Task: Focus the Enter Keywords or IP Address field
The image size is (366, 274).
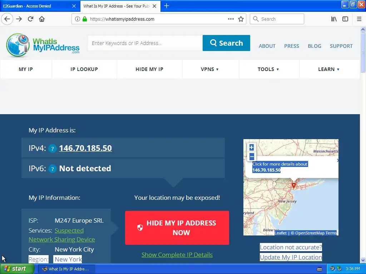Action: pos(145,43)
